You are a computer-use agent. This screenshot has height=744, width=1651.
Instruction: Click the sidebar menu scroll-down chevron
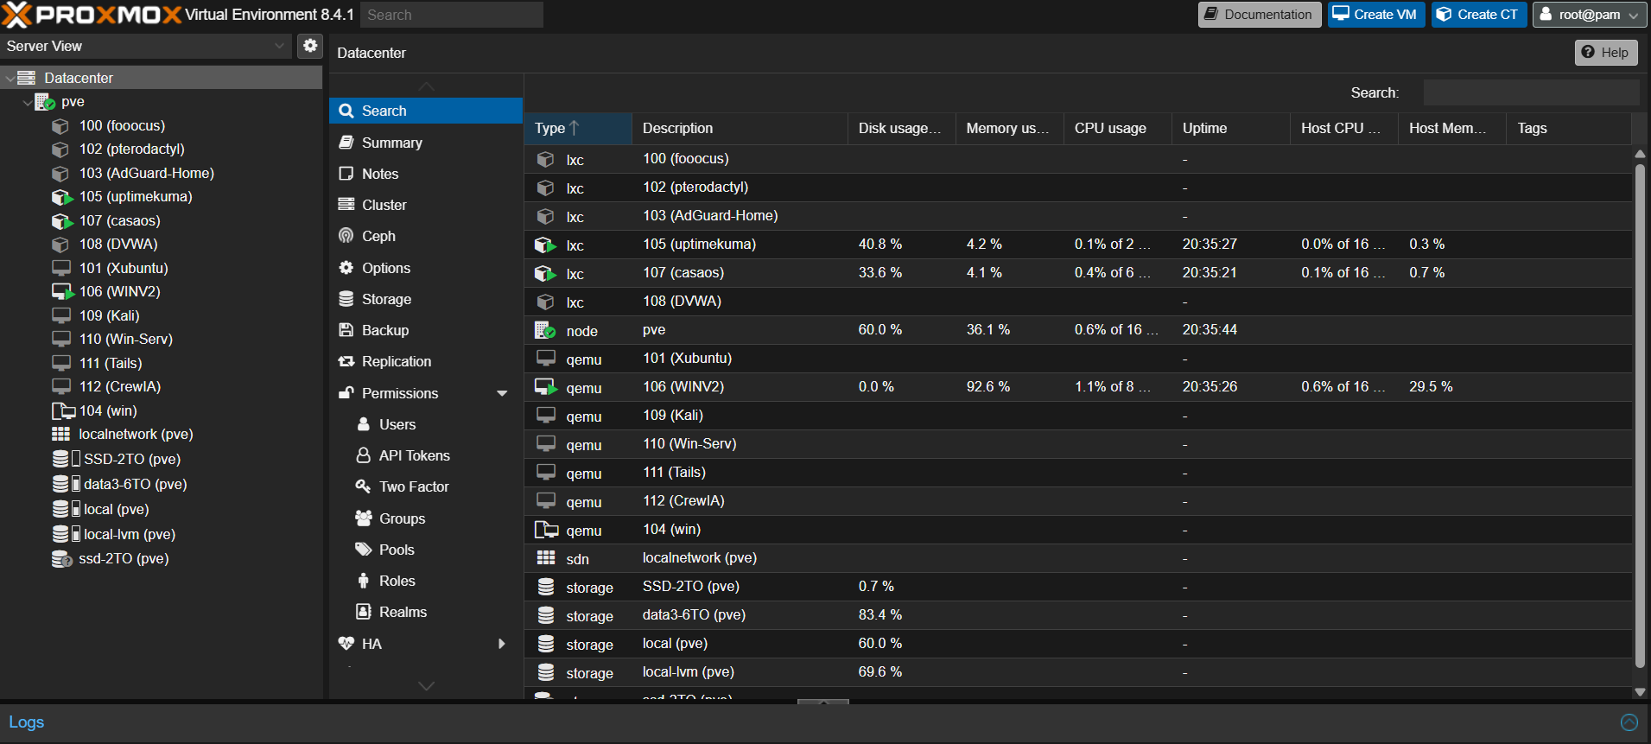[x=426, y=686]
